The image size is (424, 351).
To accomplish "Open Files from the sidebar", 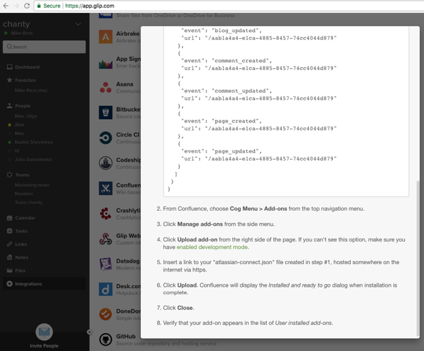I will 21,271.
